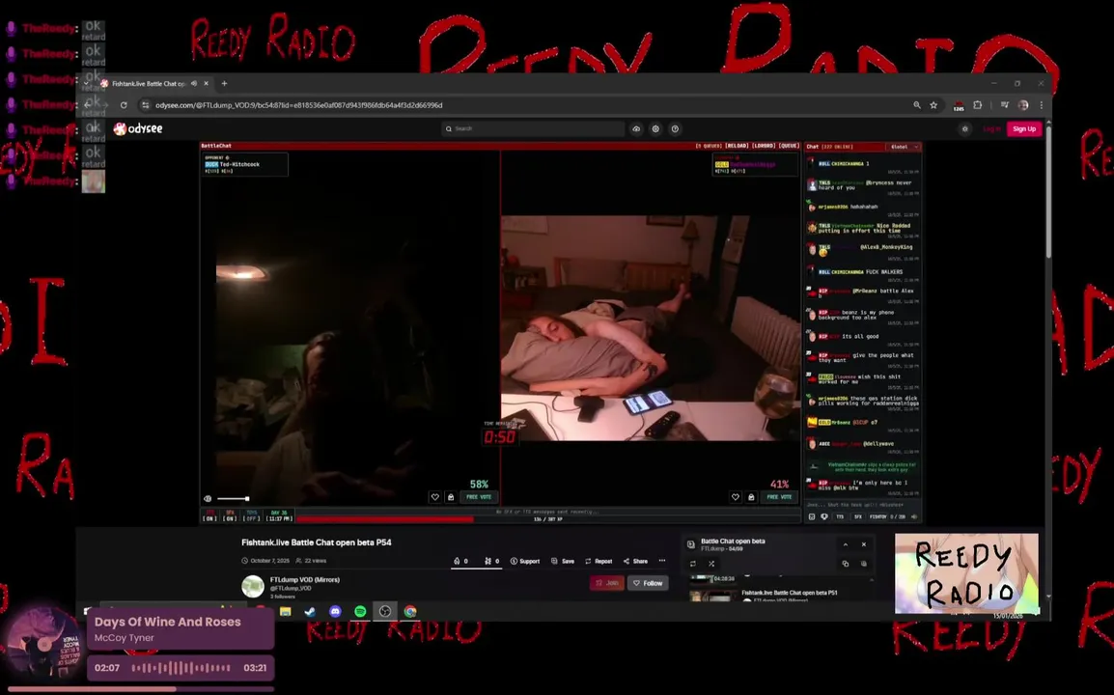Screen dimensions: 1114x695
Task: Click the browser reload icon
Action: coord(124,105)
